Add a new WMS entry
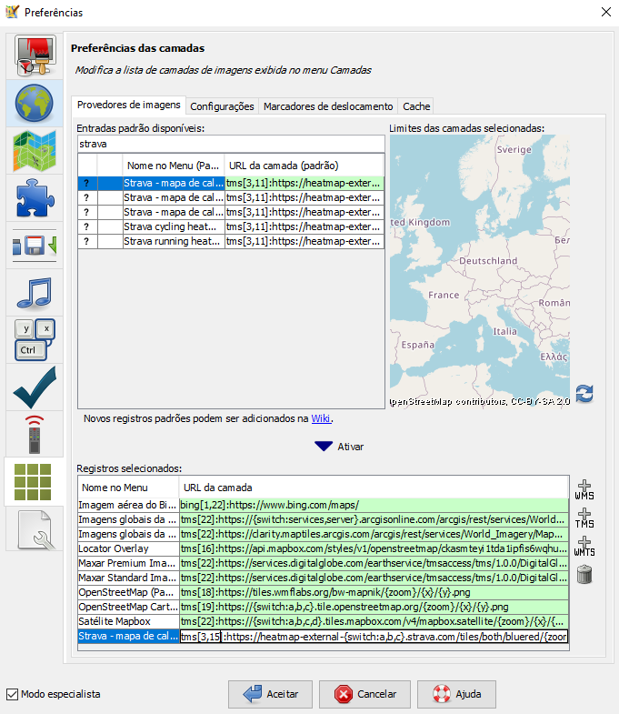Viewport: 619px width, 714px height. (x=584, y=490)
